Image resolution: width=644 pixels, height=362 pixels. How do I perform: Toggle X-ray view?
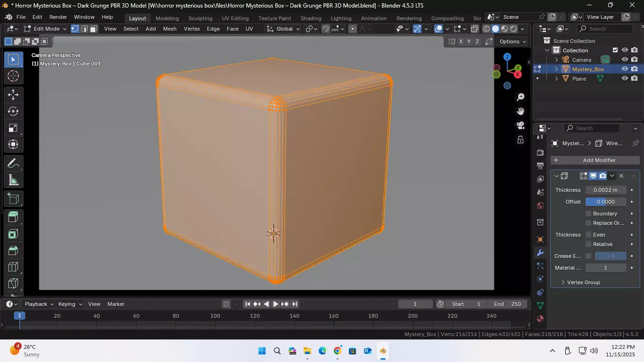(x=475, y=29)
